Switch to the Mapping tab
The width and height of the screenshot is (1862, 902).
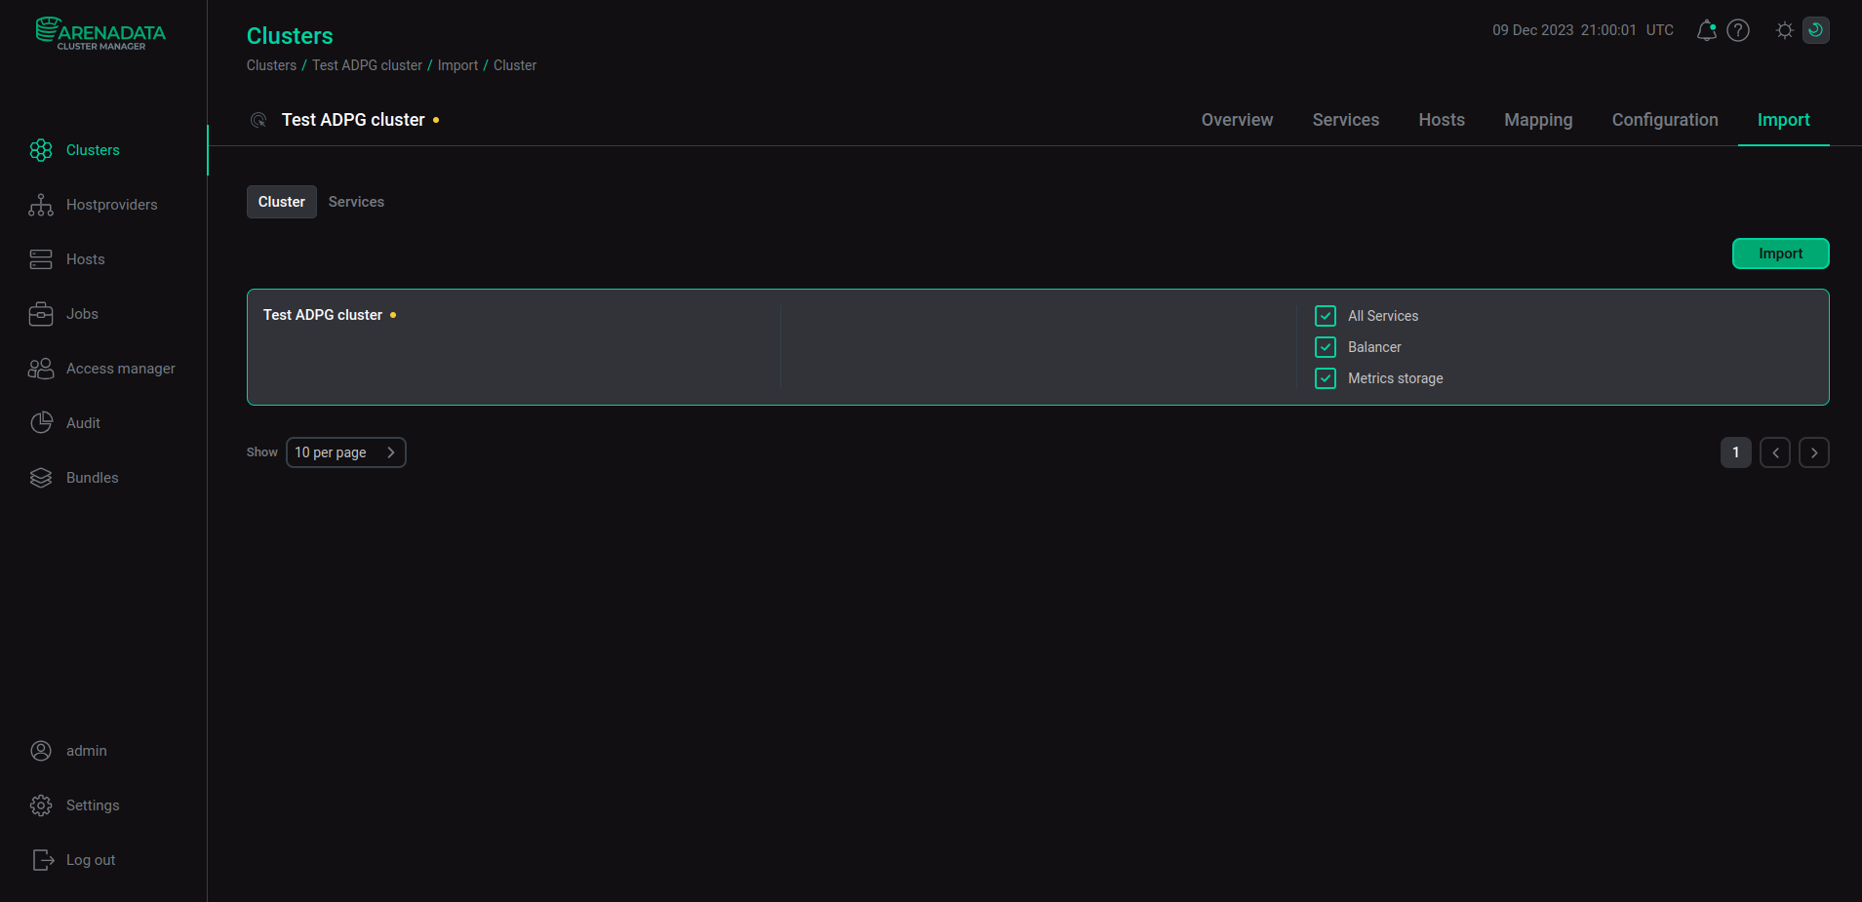point(1538,120)
